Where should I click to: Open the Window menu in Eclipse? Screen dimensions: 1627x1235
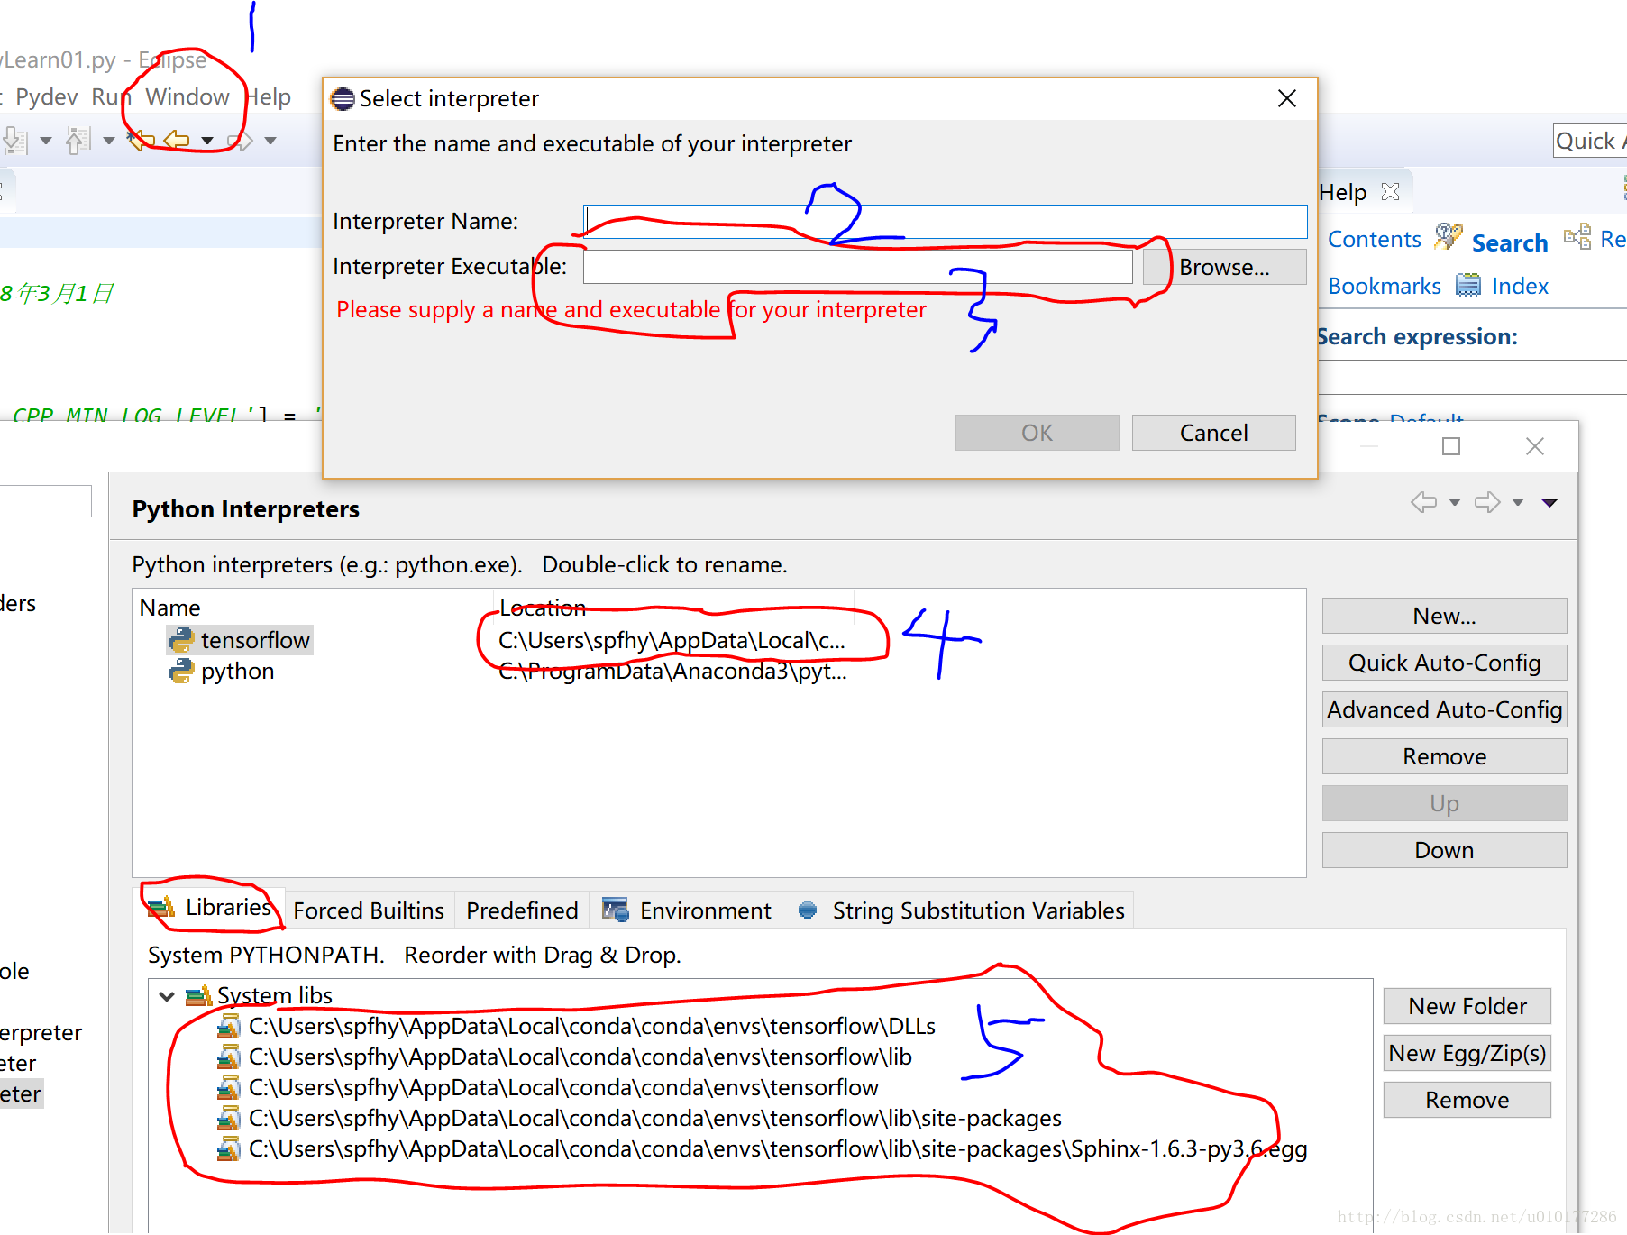pos(187,96)
